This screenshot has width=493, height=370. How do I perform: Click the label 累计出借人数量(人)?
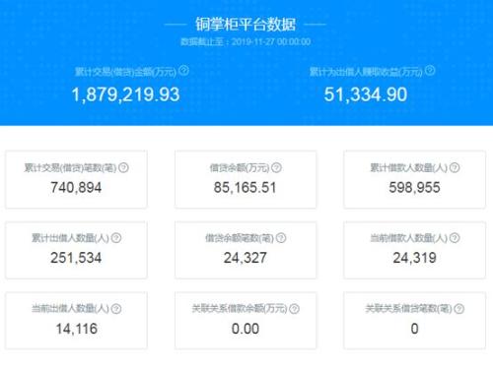point(70,238)
